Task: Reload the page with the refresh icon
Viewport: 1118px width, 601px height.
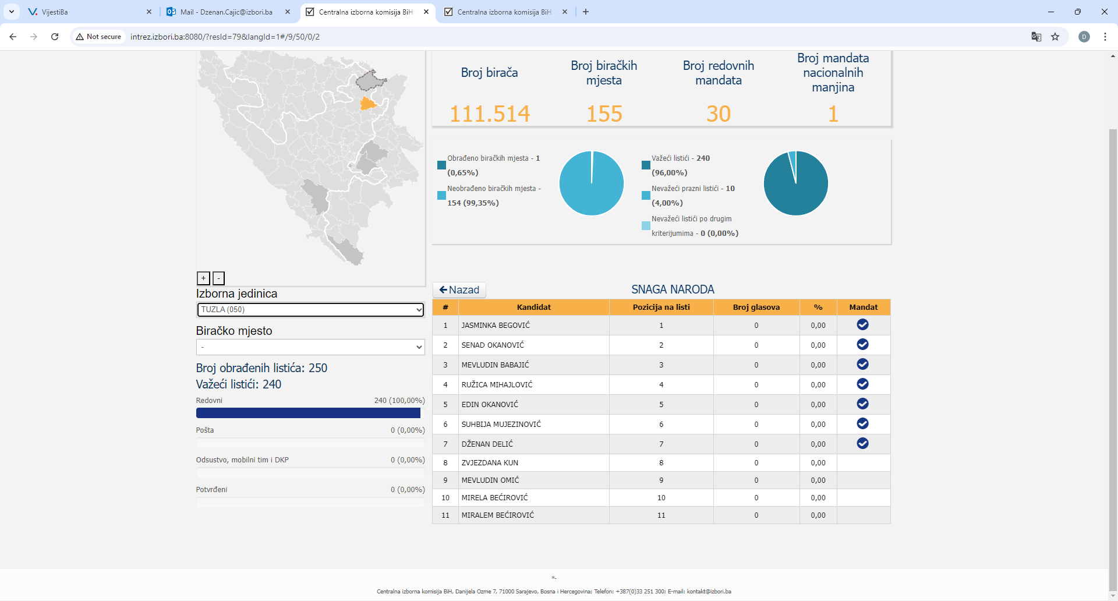Action: (x=55, y=37)
